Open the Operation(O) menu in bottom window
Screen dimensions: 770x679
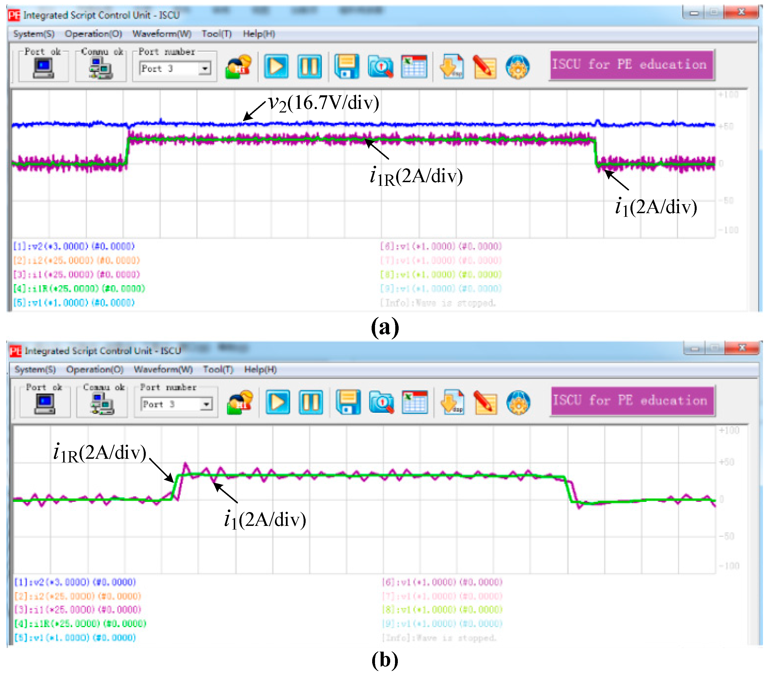(94, 369)
